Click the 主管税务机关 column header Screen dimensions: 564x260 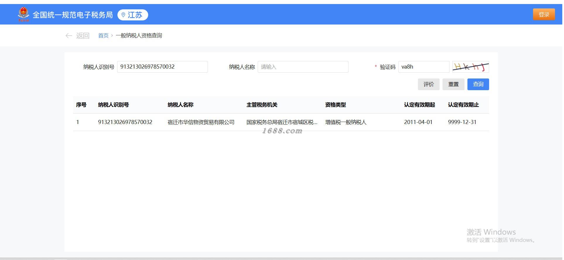(262, 105)
